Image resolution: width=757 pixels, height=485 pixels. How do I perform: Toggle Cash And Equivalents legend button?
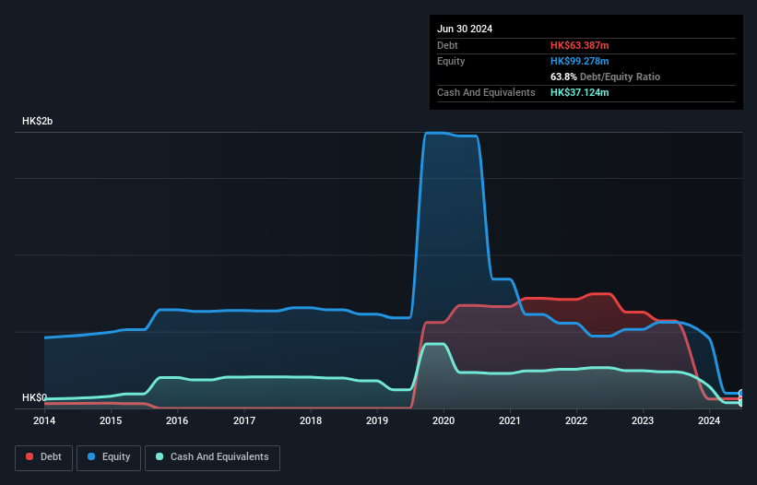click(x=212, y=457)
